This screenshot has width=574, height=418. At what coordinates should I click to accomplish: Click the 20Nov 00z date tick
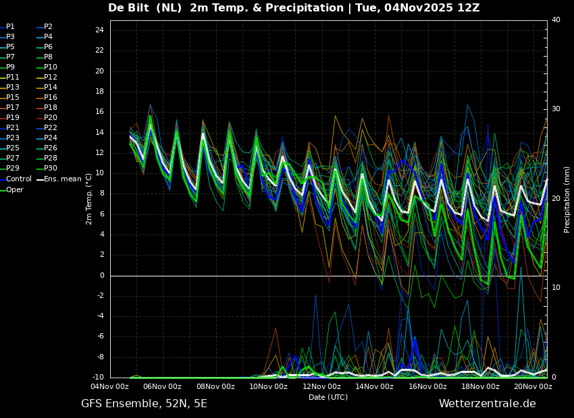point(533,386)
